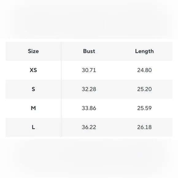Click the 32.28 bust value
The image size is (178, 178).
(89, 89)
